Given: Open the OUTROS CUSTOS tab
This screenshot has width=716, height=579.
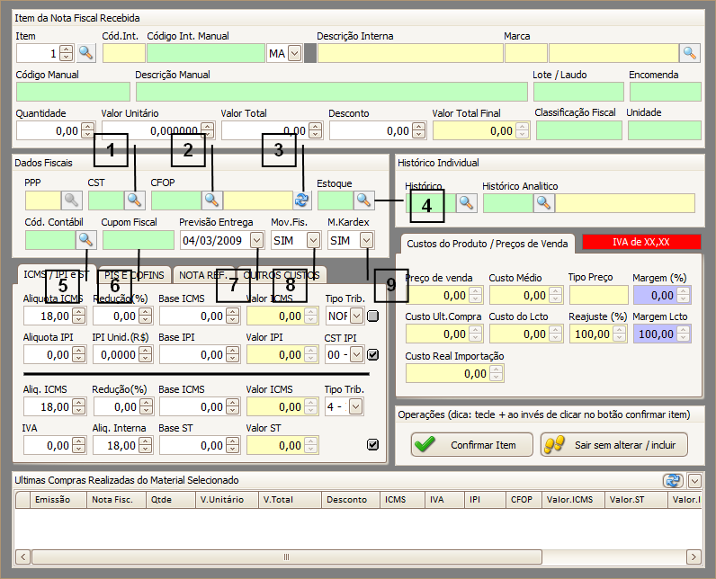Looking at the screenshot, I should point(281,274).
